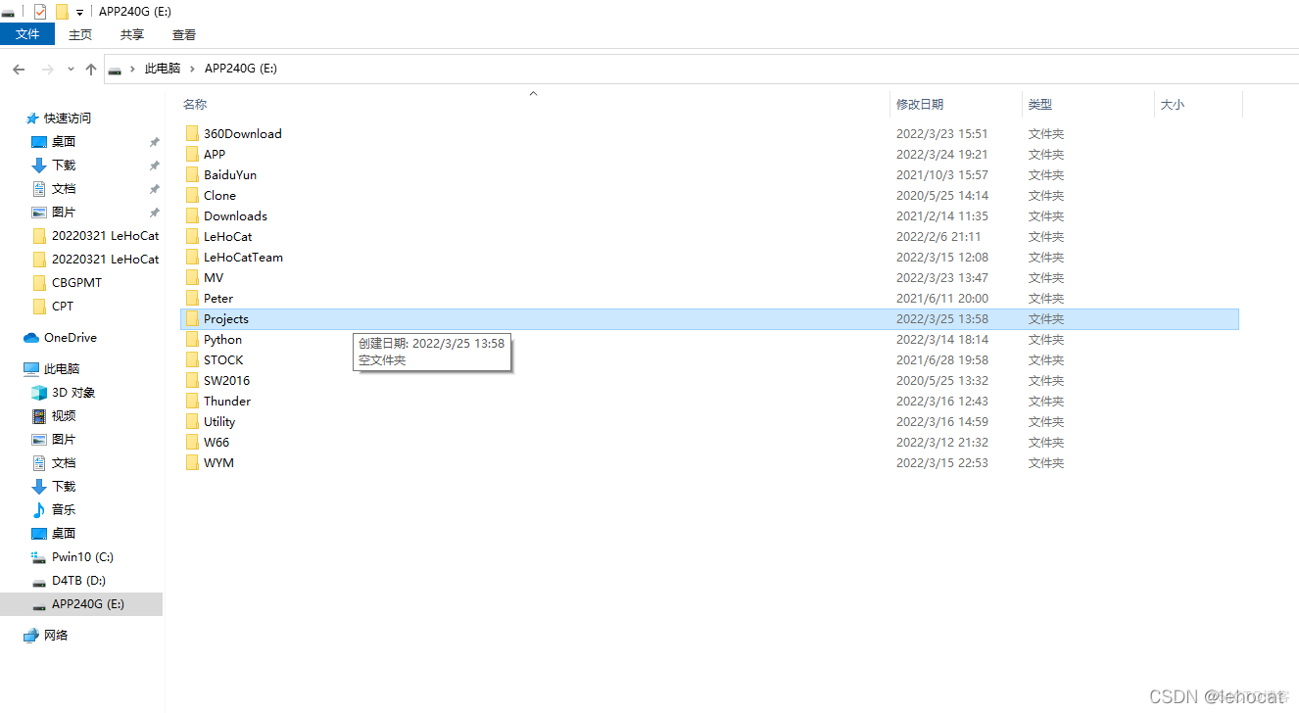
Task: Select the Clone folder icon
Action: click(x=192, y=195)
